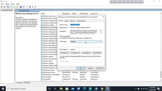Sort services by the Log On As column header
The width and height of the screenshot is (162, 91).
[94, 13]
